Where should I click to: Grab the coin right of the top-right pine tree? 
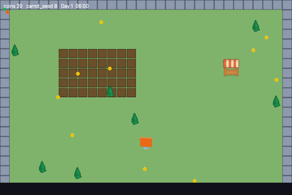tap(266, 37)
